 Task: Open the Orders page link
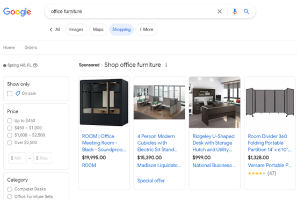[x=31, y=48]
